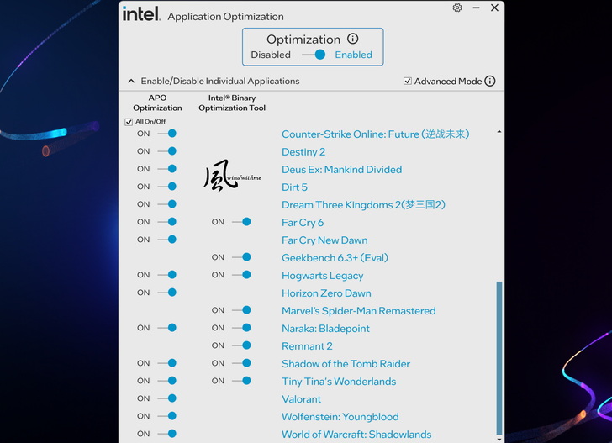
Task: Open the Wolfenstein: Youngblood entry
Action: click(340, 417)
